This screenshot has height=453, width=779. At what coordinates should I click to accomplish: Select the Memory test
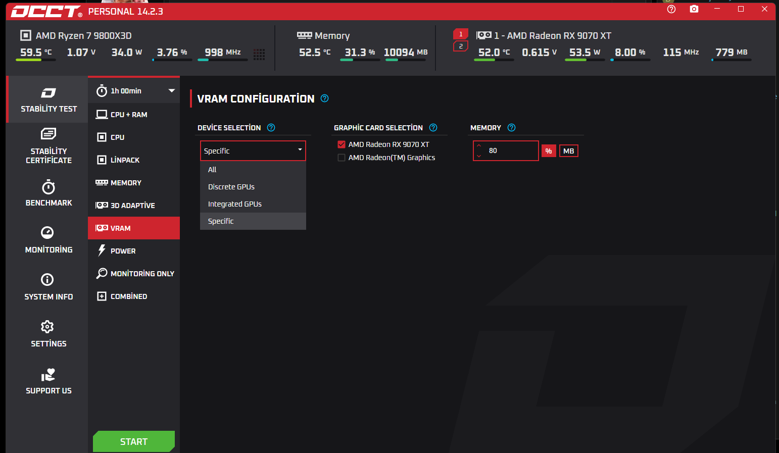pyautogui.click(x=134, y=183)
